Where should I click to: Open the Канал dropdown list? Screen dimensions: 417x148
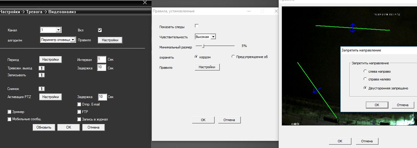point(59,30)
